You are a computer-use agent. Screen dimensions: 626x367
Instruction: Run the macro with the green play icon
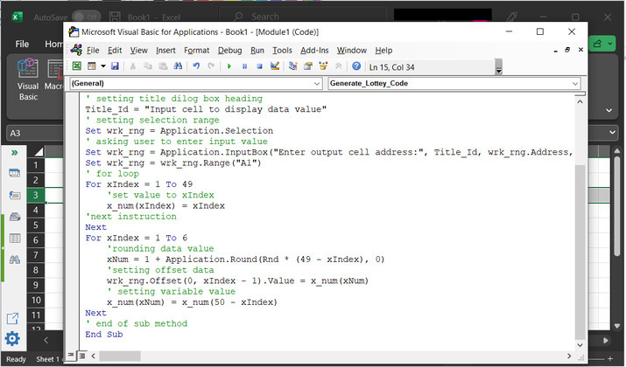click(x=230, y=66)
